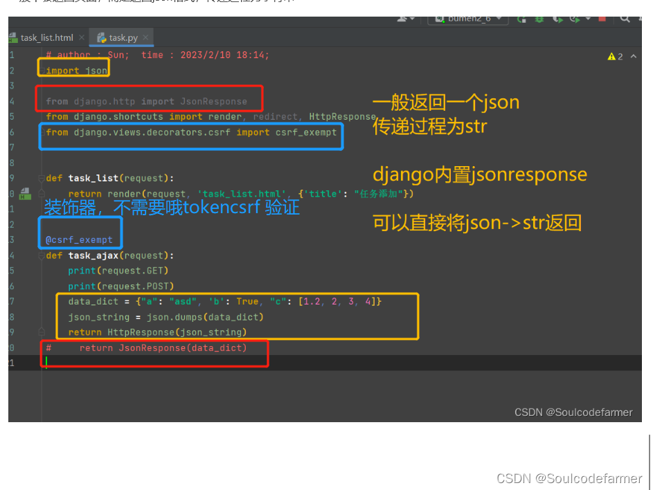Click the Python file icon on task.py tab

tap(102, 38)
